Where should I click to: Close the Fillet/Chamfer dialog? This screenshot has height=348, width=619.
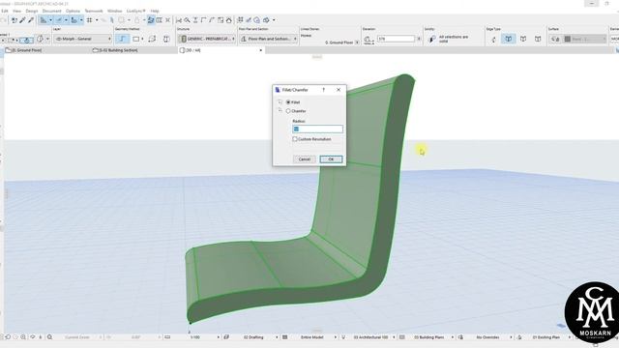pos(339,90)
